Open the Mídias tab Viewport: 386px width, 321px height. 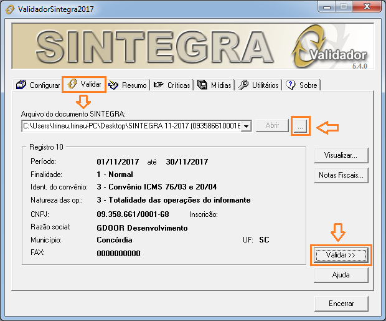point(214,85)
